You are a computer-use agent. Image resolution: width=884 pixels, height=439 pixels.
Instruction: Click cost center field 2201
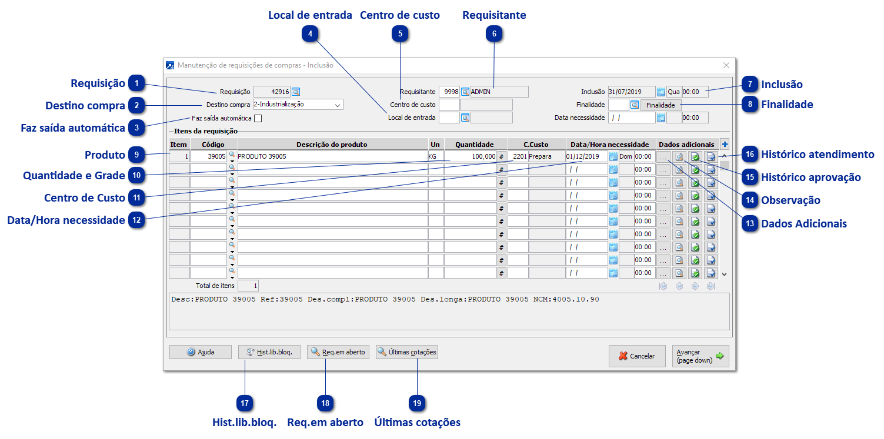point(518,157)
